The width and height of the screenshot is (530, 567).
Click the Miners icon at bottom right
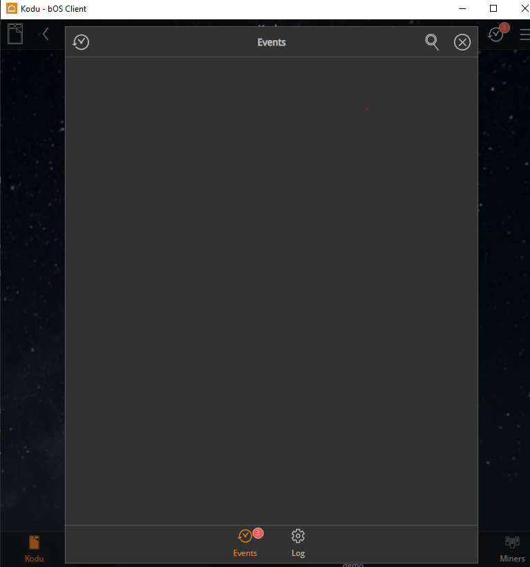(512, 541)
